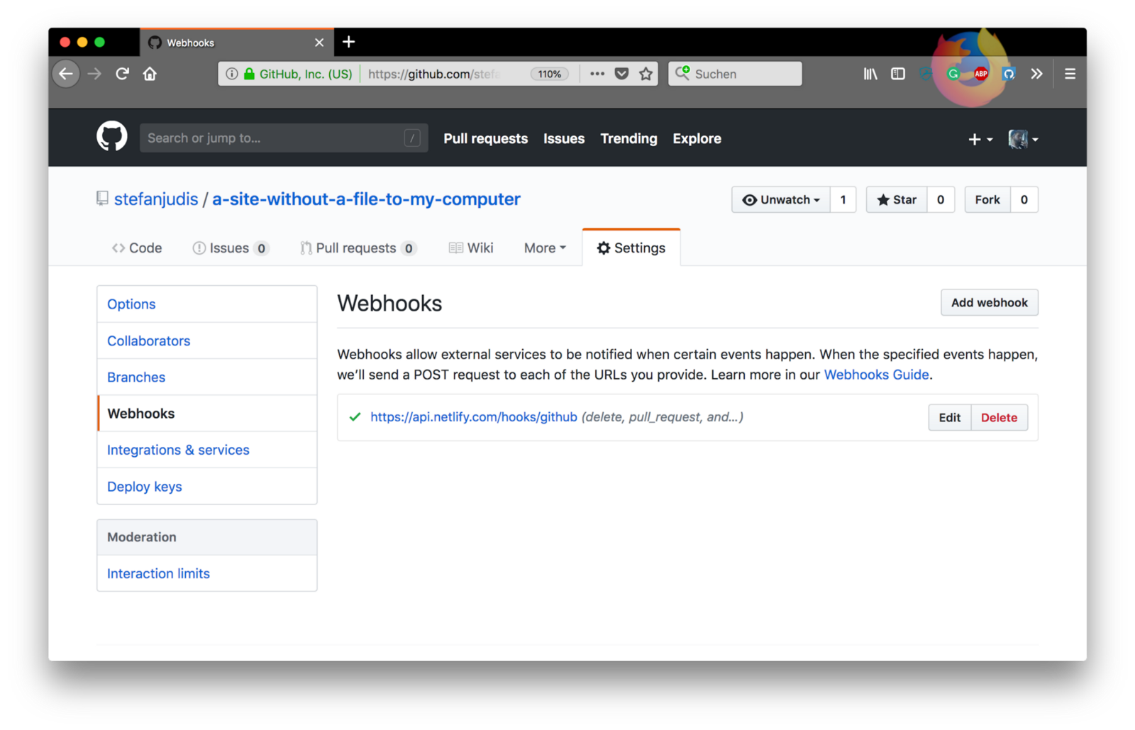Open the Firefox library icon
This screenshot has height=730, width=1135.
click(870, 74)
